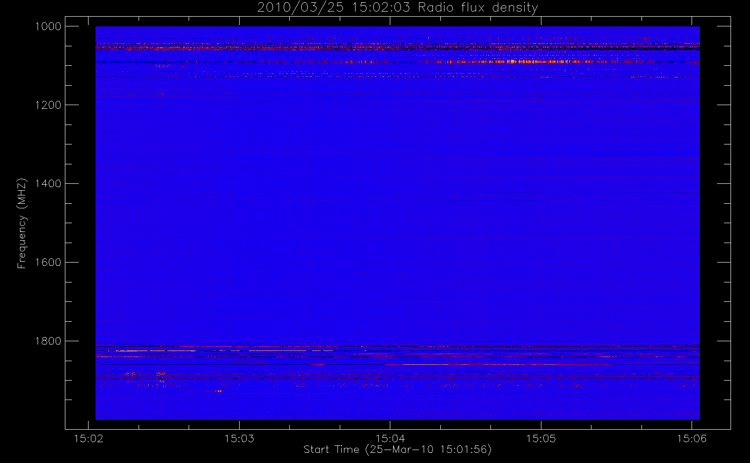Click the 15:05 time tick label

[541, 438]
